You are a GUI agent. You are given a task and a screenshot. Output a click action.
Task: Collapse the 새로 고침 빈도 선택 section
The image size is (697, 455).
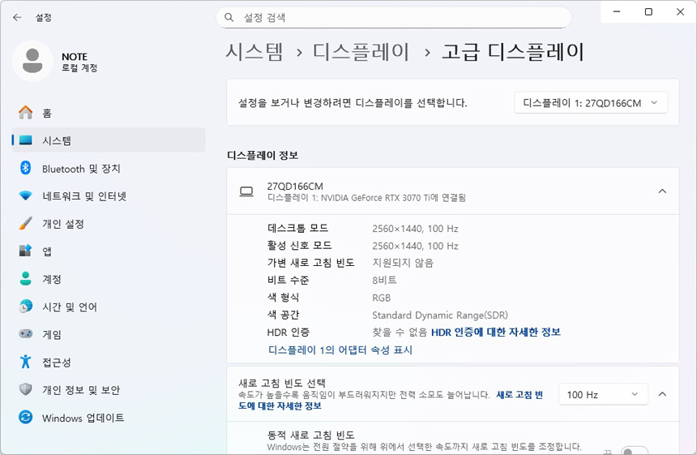(x=662, y=394)
